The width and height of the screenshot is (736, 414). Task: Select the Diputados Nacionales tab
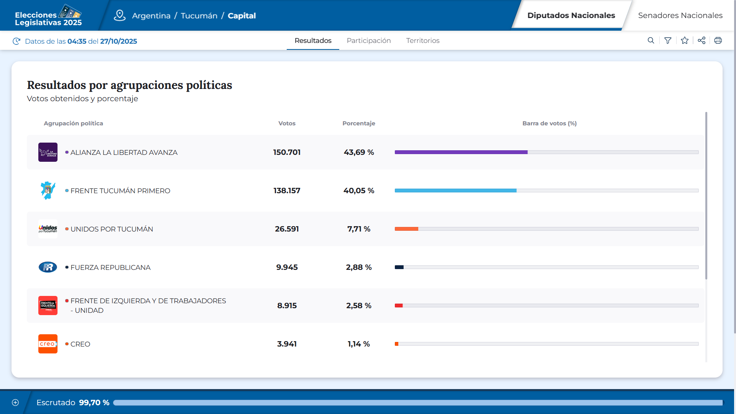571,15
